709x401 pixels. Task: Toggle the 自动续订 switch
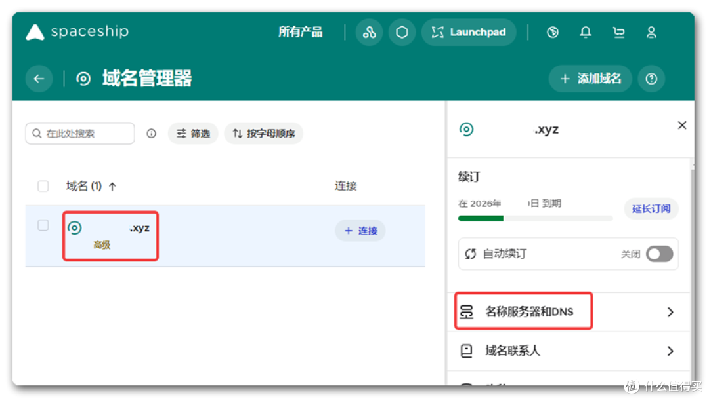tap(659, 254)
